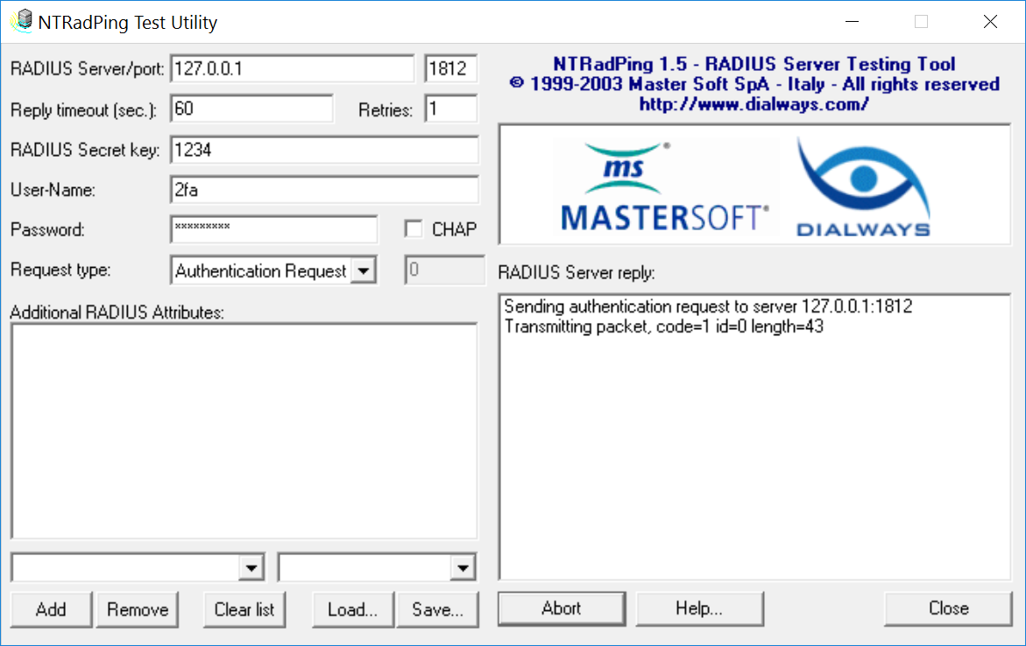Image resolution: width=1026 pixels, height=646 pixels.
Task: Click the User-Name field containing 2fa
Action: 324,190
